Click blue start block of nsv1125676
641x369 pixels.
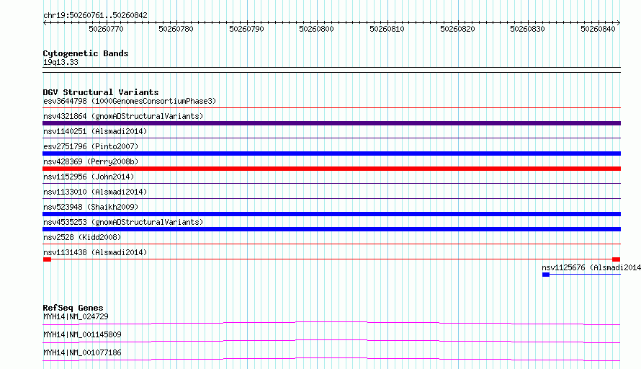(546, 275)
